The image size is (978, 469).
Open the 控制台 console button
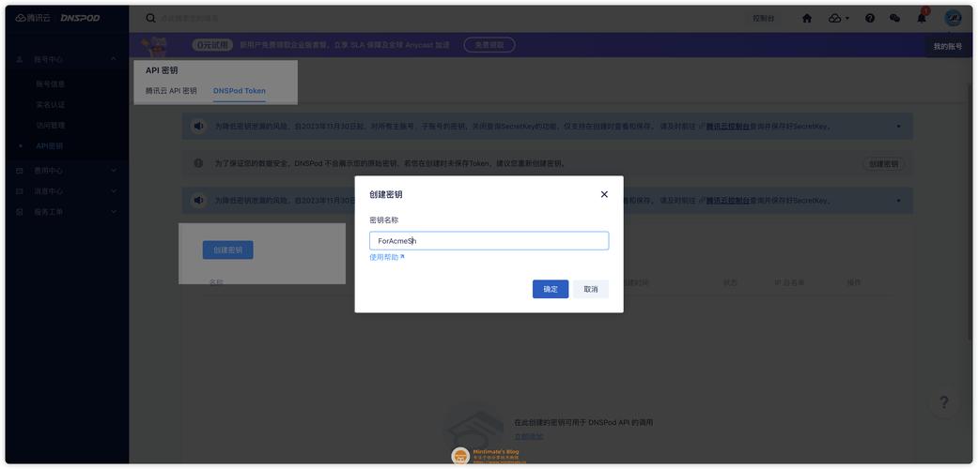click(764, 19)
